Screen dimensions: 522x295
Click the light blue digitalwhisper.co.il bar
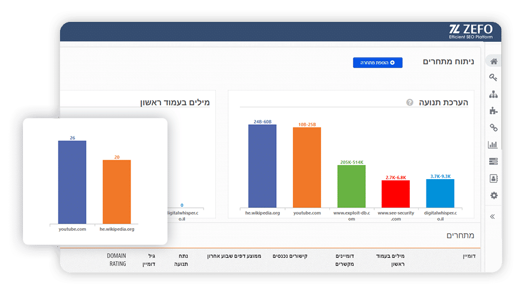pos(440,194)
